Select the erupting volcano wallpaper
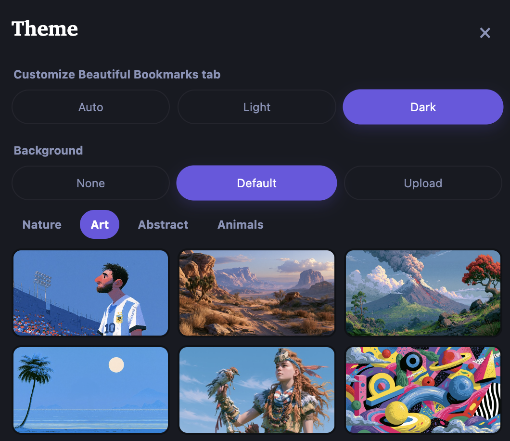The image size is (510, 441). tap(423, 293)
